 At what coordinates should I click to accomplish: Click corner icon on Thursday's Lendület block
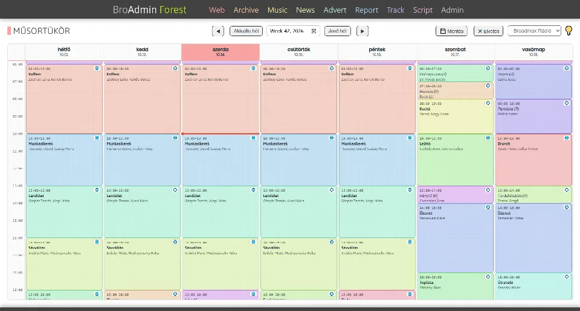332,190
